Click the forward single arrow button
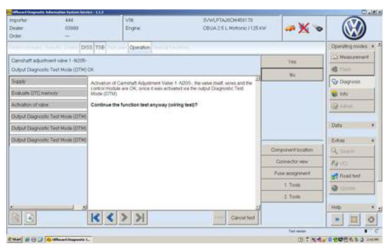Image resolution: width=386 pixels, height=250 pixels. 125,218
